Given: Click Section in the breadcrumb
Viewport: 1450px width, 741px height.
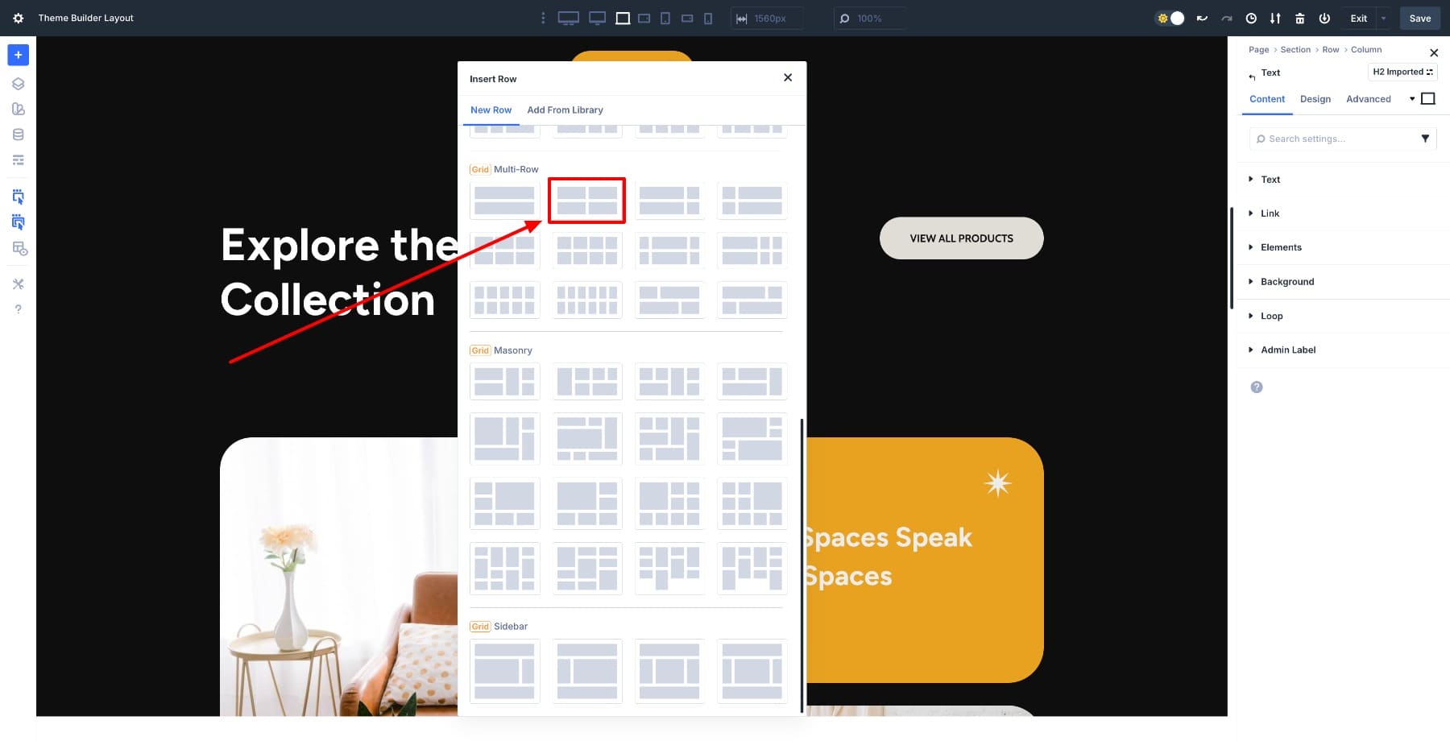Looking at the screenshot, I should pyautogui.click(x=1295, y=50).
